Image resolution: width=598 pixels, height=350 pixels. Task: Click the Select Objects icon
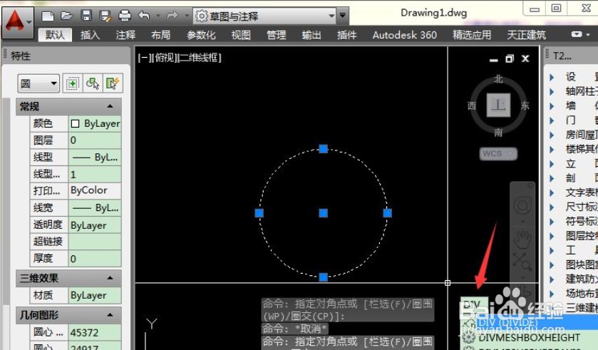point(93,83)
